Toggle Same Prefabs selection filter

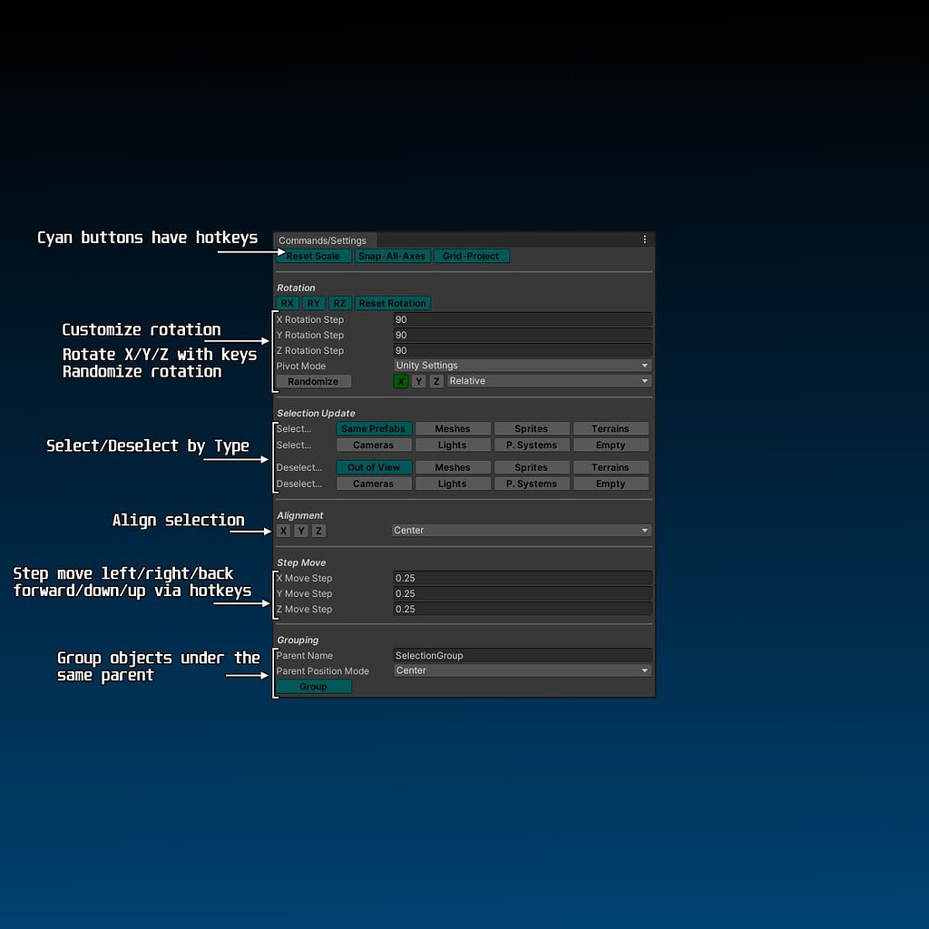click(374, 428)
